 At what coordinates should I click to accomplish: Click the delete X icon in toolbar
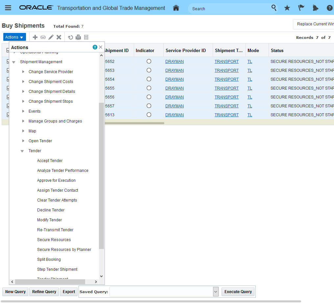tap(59, 37)
